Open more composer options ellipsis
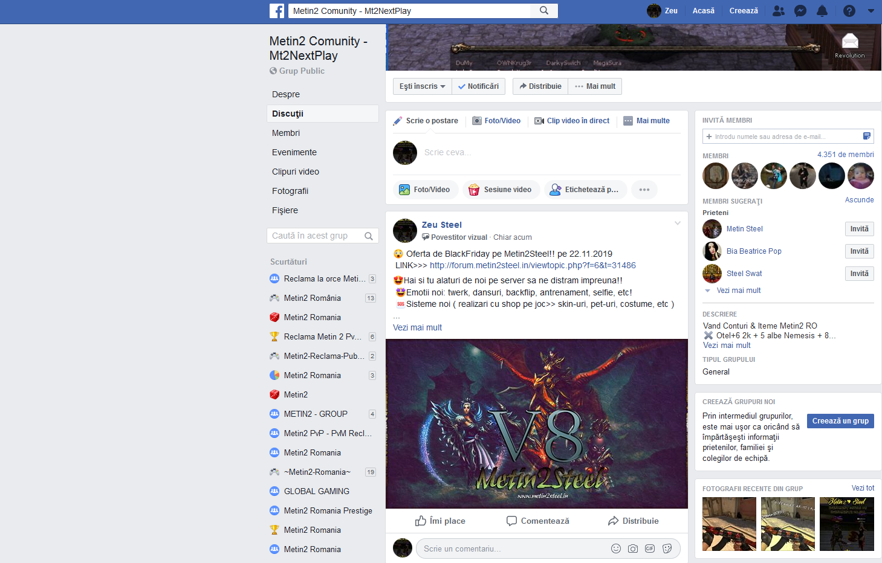Image resolution: width=882 pixels, height=563 pixels. (644, 190)
